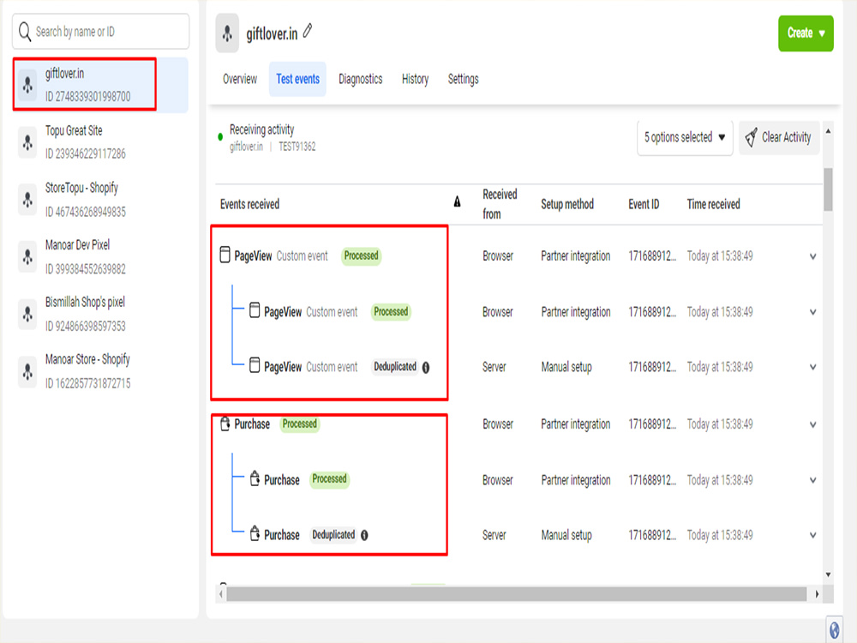Click the info icon next to Deduplicated Purchase event

tap(365, 535)
